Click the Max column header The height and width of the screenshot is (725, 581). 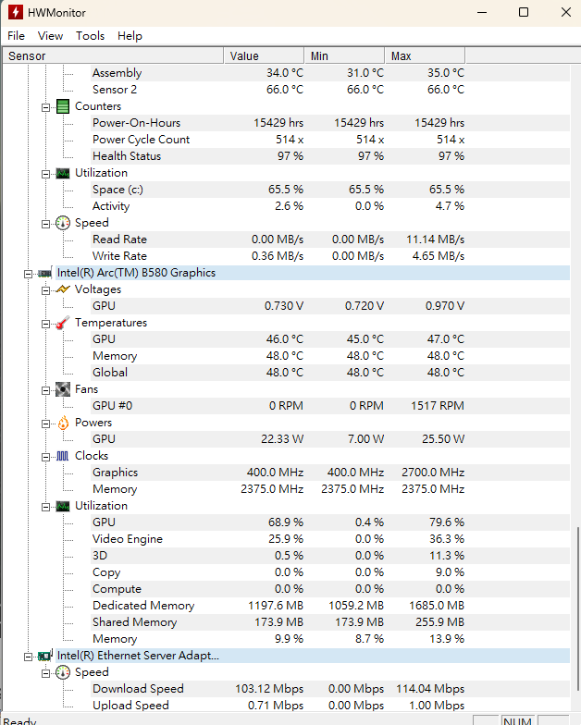425,55
